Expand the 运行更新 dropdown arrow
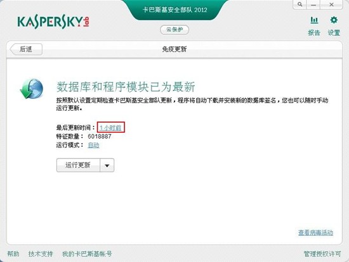 tap(107, 165)
